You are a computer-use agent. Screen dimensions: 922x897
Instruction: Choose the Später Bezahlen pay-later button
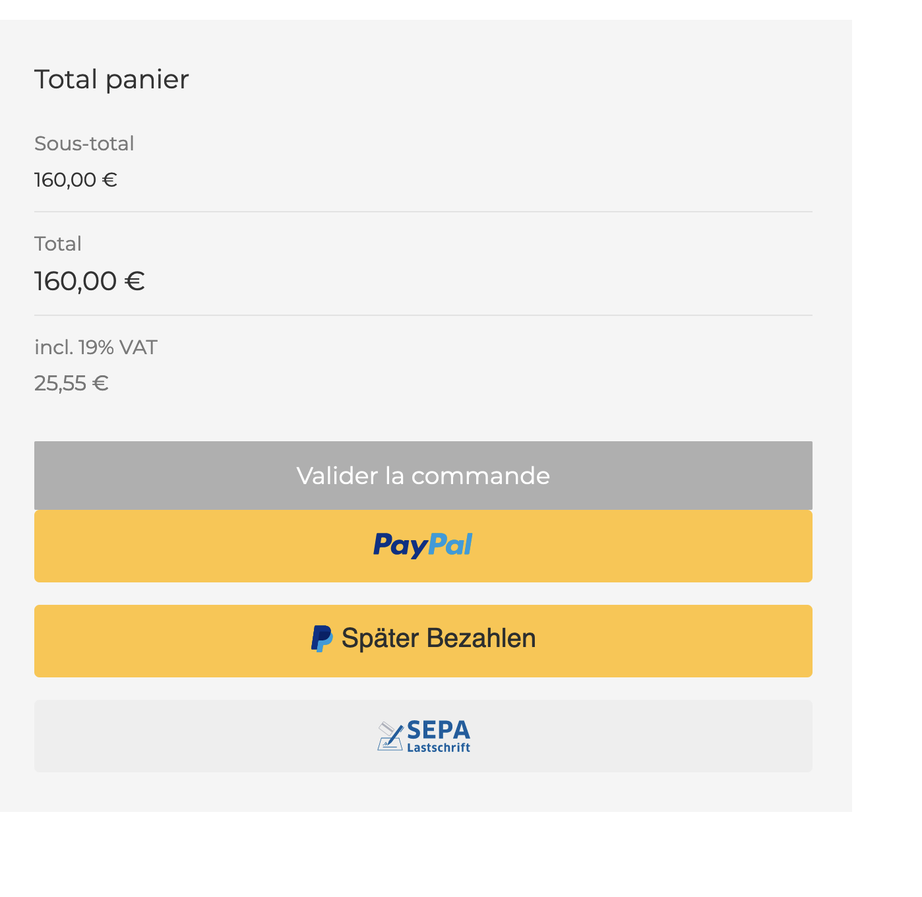(x=423, y=641)
